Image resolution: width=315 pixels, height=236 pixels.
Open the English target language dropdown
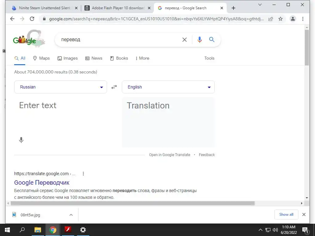[x=168, y=87]
